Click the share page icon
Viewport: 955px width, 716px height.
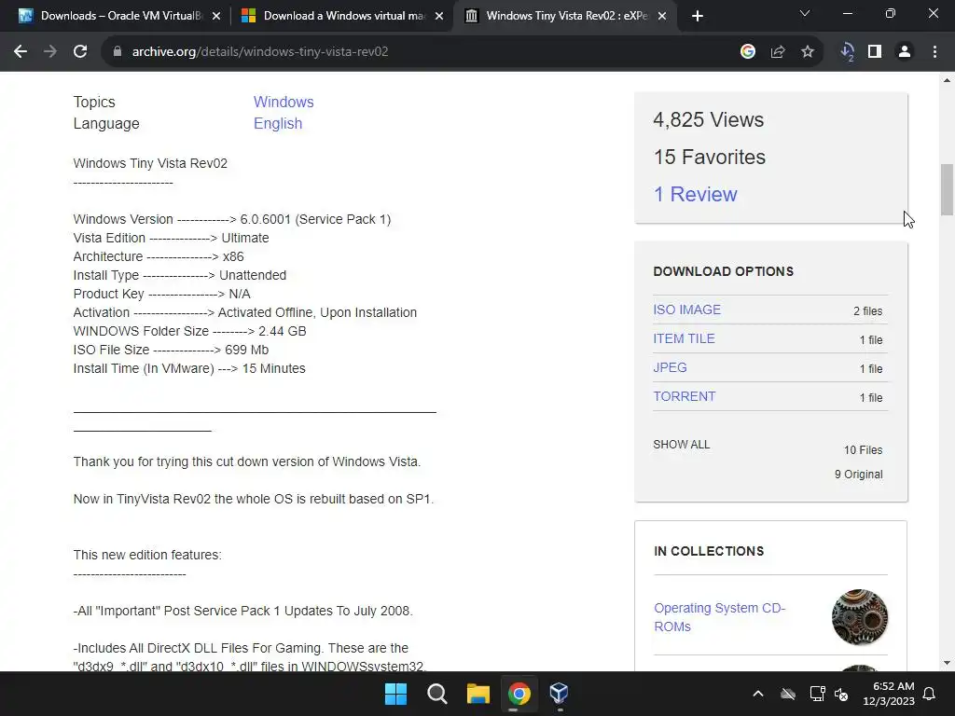click(777, 52)
